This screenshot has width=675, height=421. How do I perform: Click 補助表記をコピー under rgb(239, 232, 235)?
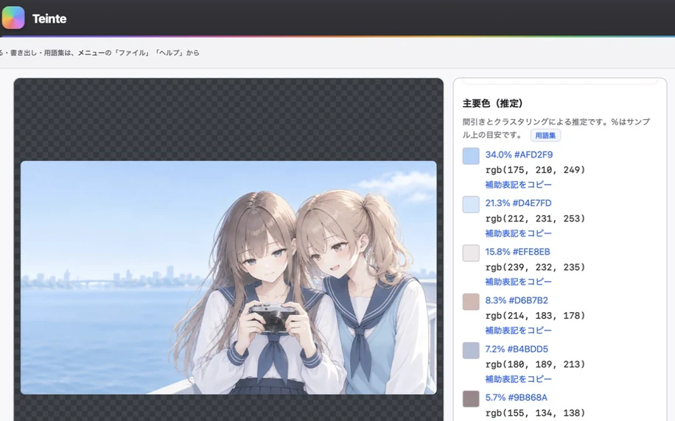click(518, 282)
